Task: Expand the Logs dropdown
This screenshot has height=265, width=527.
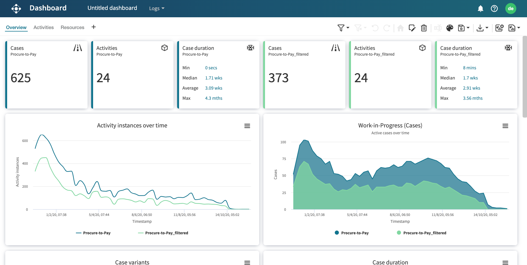Action: (x=157, y=8)
